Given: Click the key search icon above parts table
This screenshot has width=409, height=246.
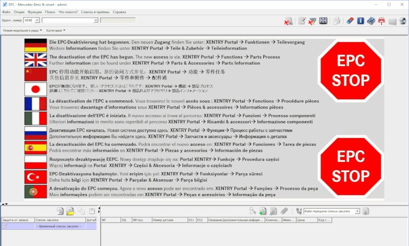Looking at the screenshot, I should pos(253,211).
